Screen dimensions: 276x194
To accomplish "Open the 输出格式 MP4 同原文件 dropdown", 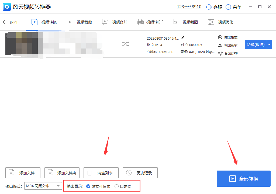I will pos(43,186).
